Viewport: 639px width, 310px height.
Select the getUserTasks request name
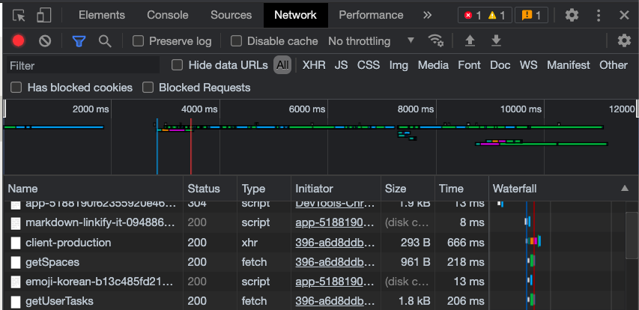[59, 302]
